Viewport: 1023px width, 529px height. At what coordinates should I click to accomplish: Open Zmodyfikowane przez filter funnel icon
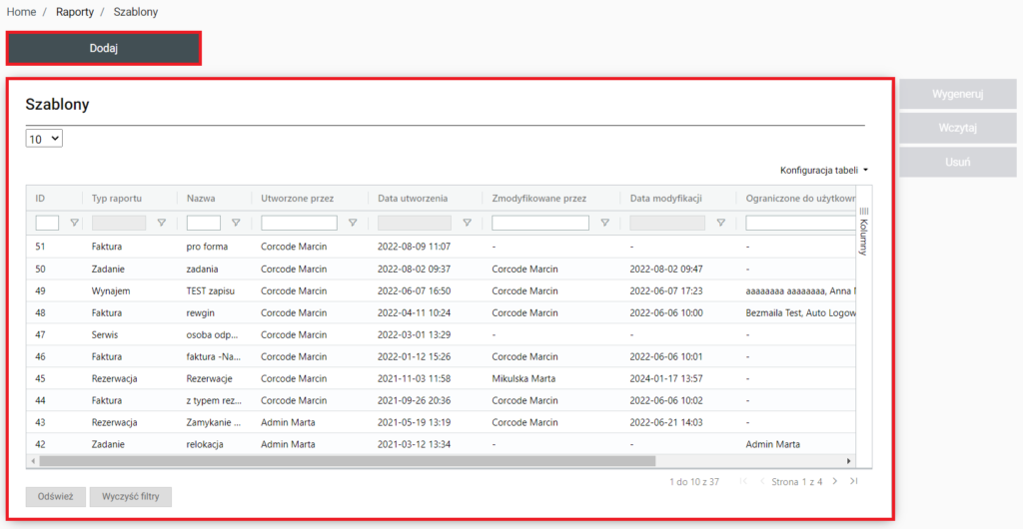point(603,224)
